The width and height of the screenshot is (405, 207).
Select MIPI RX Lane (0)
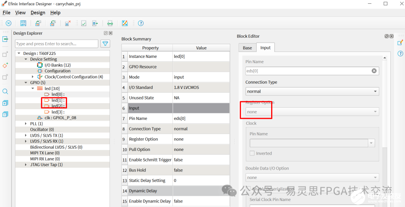[45, 159]
